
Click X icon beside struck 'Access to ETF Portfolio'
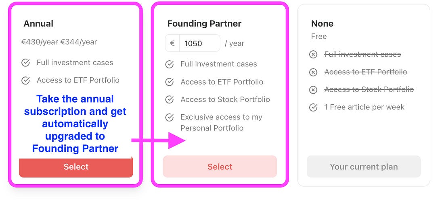click(x=313, y=72)
